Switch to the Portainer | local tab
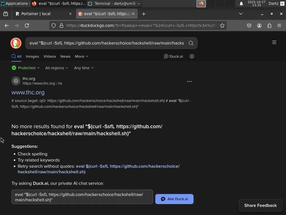Viewport: 286px width, 215px height. [x=43, y=14]
